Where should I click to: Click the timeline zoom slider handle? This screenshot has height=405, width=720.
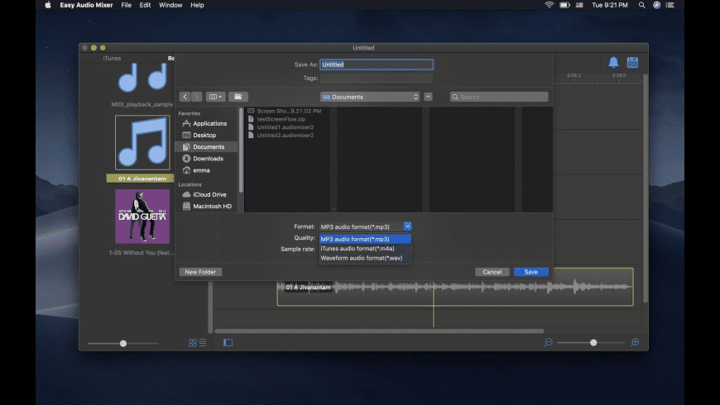(x=593, y=342)
